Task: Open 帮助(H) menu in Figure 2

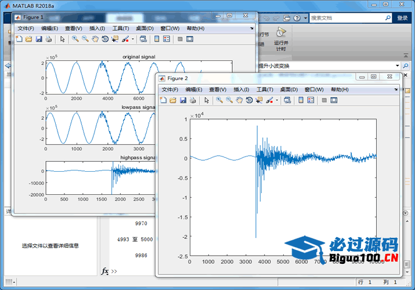Action: coord(340,90)
